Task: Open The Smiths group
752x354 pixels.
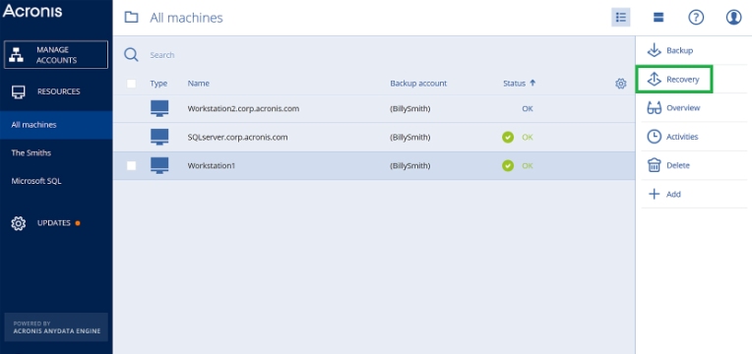Action: (x=31, y=153)
